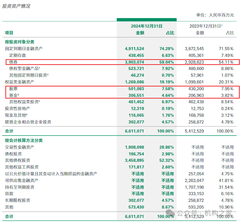Click the percentage 31.54%

click(x=226, y=187)
